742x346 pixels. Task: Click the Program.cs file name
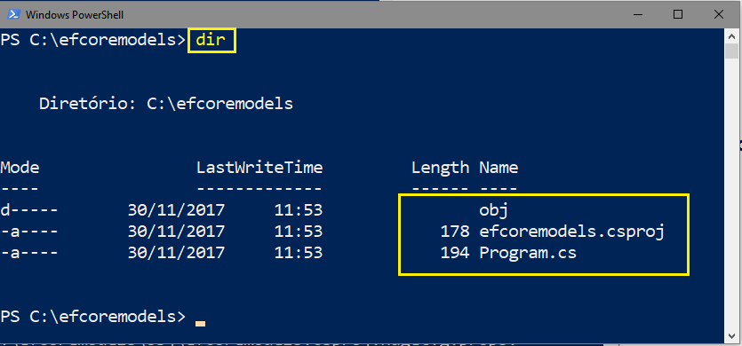pos(528,253)
